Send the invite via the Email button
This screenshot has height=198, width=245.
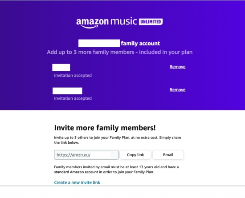click(x=168, y=155)
